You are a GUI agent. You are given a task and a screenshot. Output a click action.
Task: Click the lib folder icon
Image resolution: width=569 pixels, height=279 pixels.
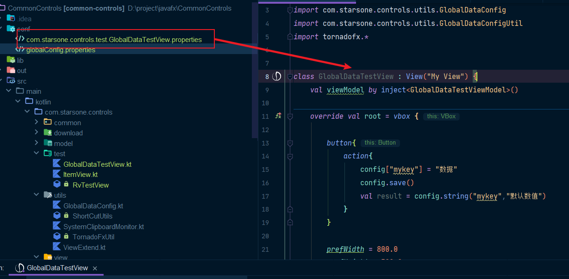coord(11,60)
